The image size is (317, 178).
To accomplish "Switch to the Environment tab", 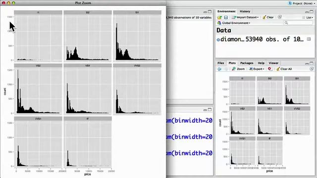I will click(x=226, y=11).
